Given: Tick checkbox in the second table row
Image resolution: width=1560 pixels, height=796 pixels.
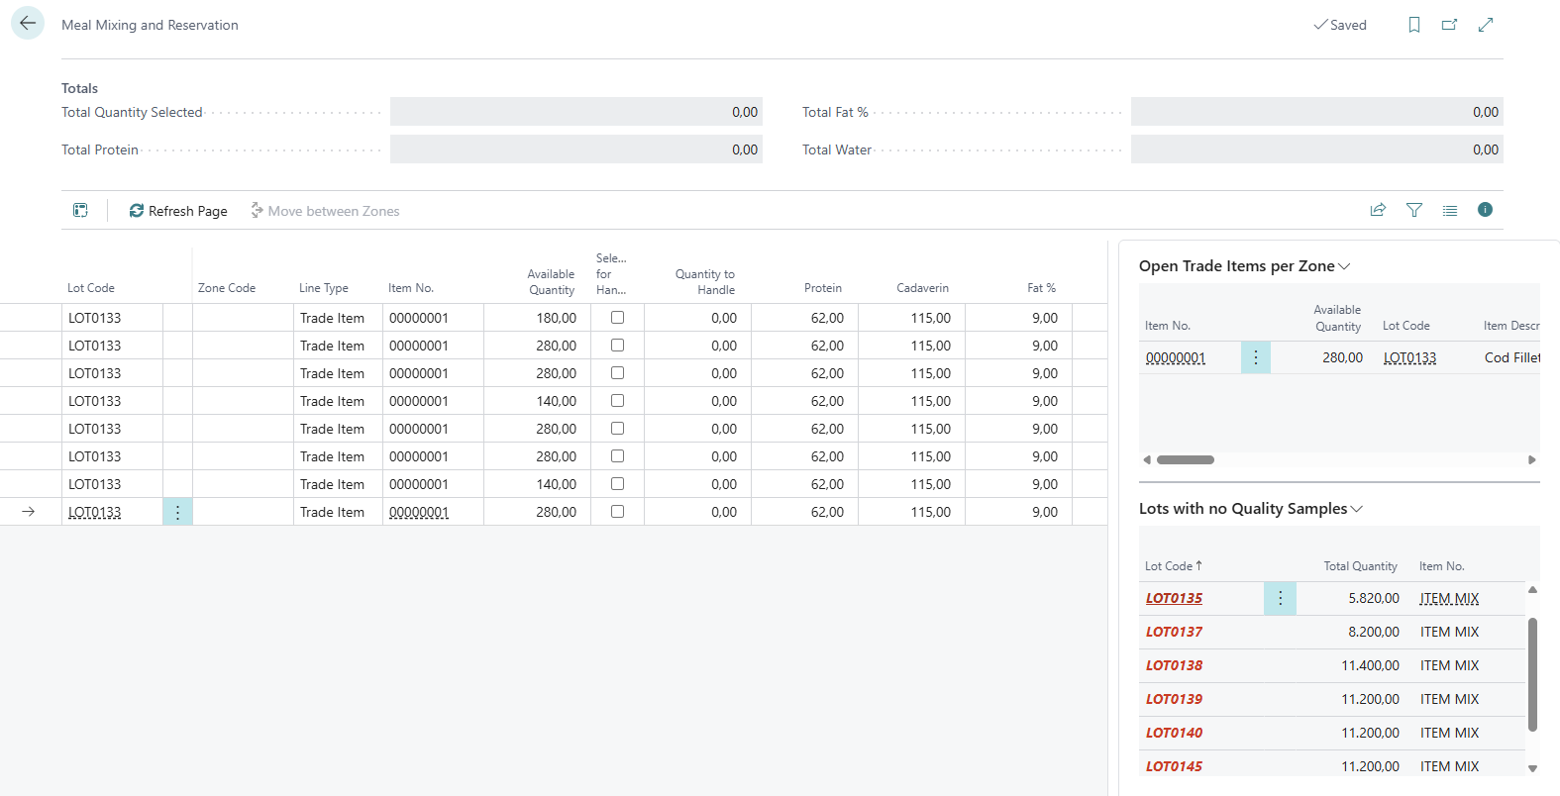Looking at the screenshot, I should coord(617,346).
